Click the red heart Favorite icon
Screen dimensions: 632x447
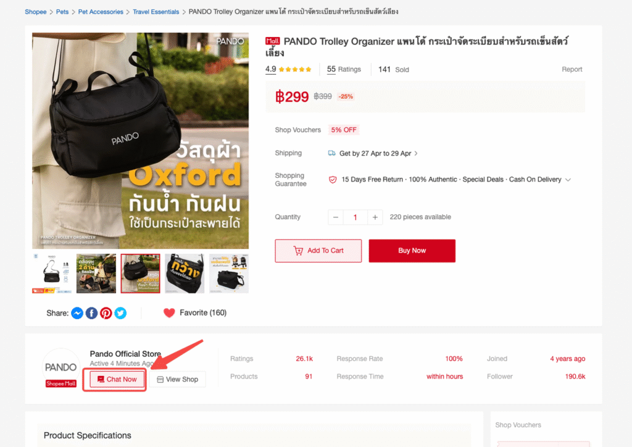tap(169, 313)
